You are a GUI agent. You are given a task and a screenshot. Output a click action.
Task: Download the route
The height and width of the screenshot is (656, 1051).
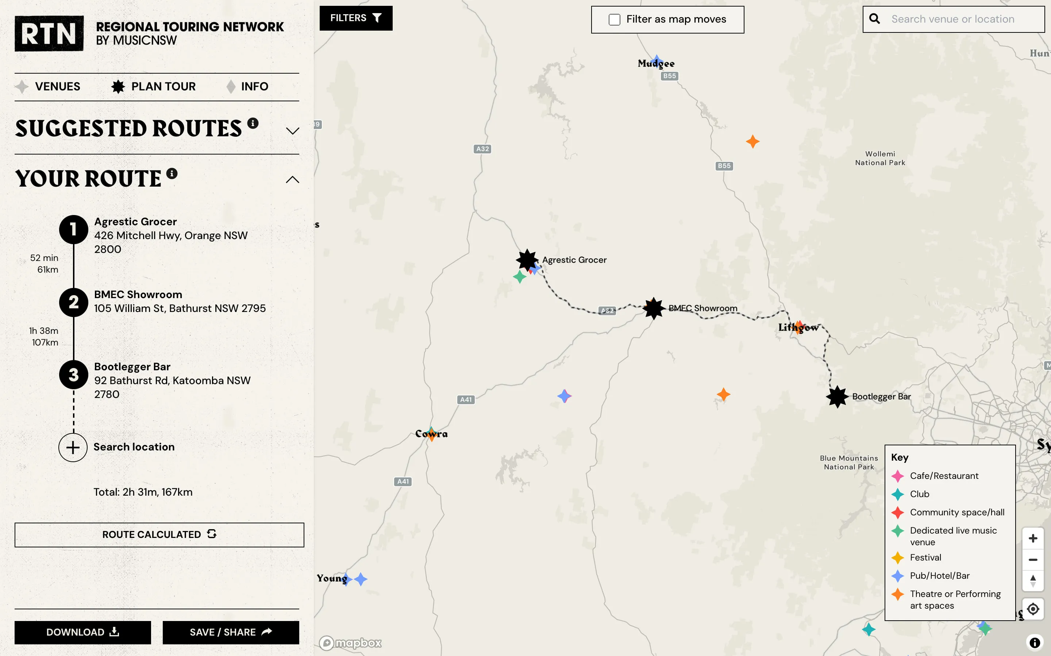(82, 632)
